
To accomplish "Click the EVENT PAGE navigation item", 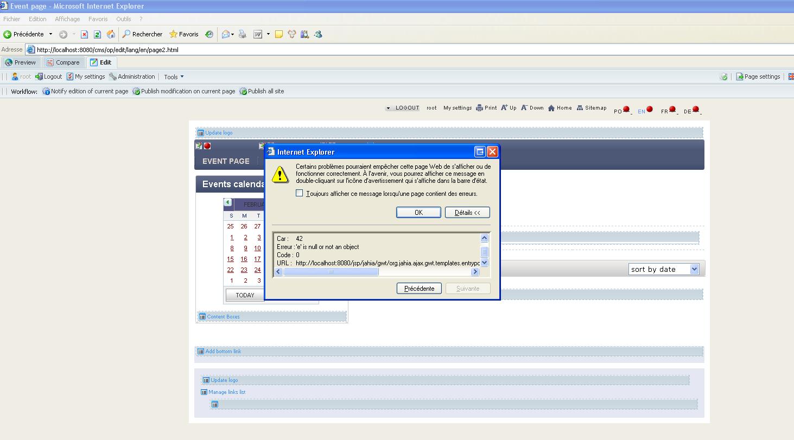I will (226, 161).
